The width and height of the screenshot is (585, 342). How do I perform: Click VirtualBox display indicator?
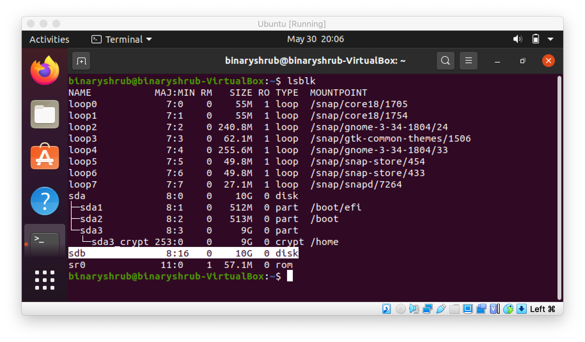coord(468,309)
